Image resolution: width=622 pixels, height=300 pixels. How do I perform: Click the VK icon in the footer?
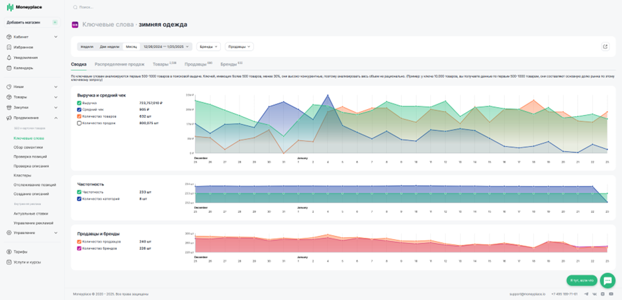[595, 294]
